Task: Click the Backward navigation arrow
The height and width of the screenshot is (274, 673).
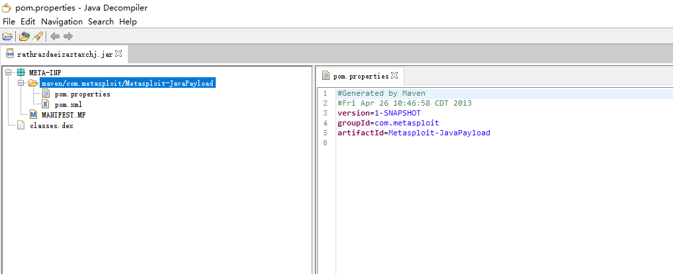Action: pyautogui.click(x=54, y=36)
